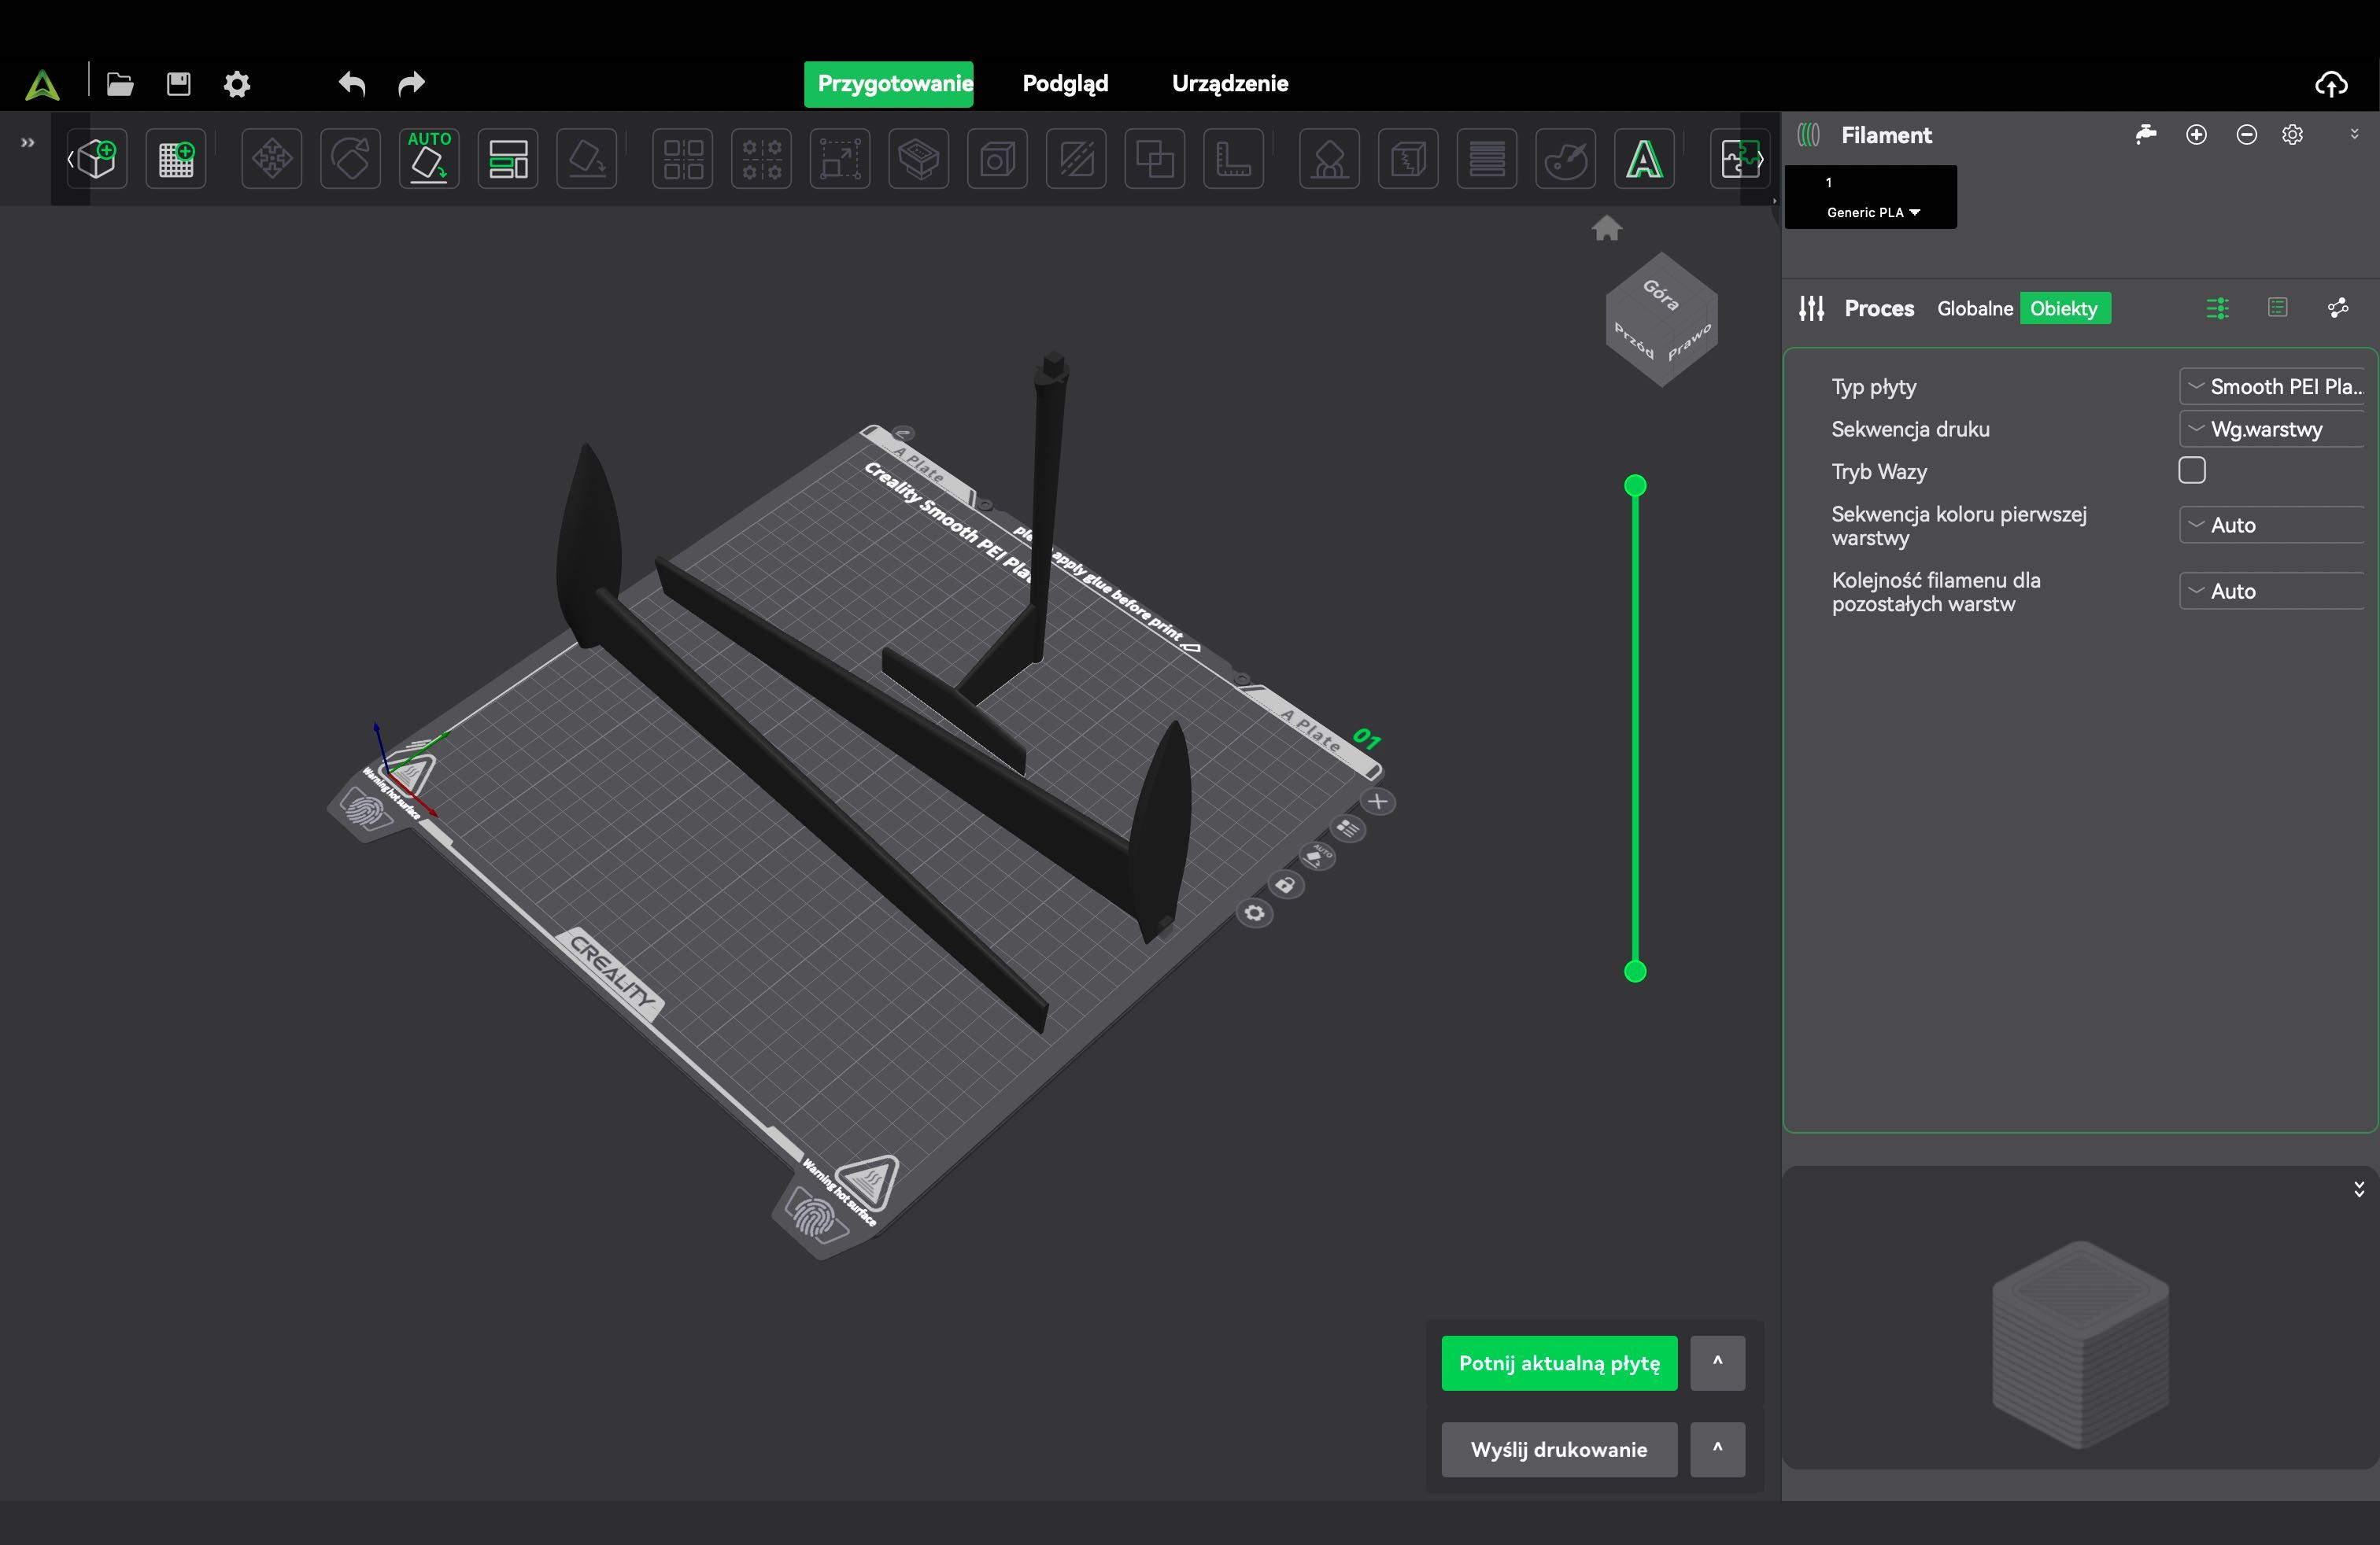The height and width of the screenshot is (1545, 2380).
Task: Expand the slice options arrow button
Action: (1717, 1363)
